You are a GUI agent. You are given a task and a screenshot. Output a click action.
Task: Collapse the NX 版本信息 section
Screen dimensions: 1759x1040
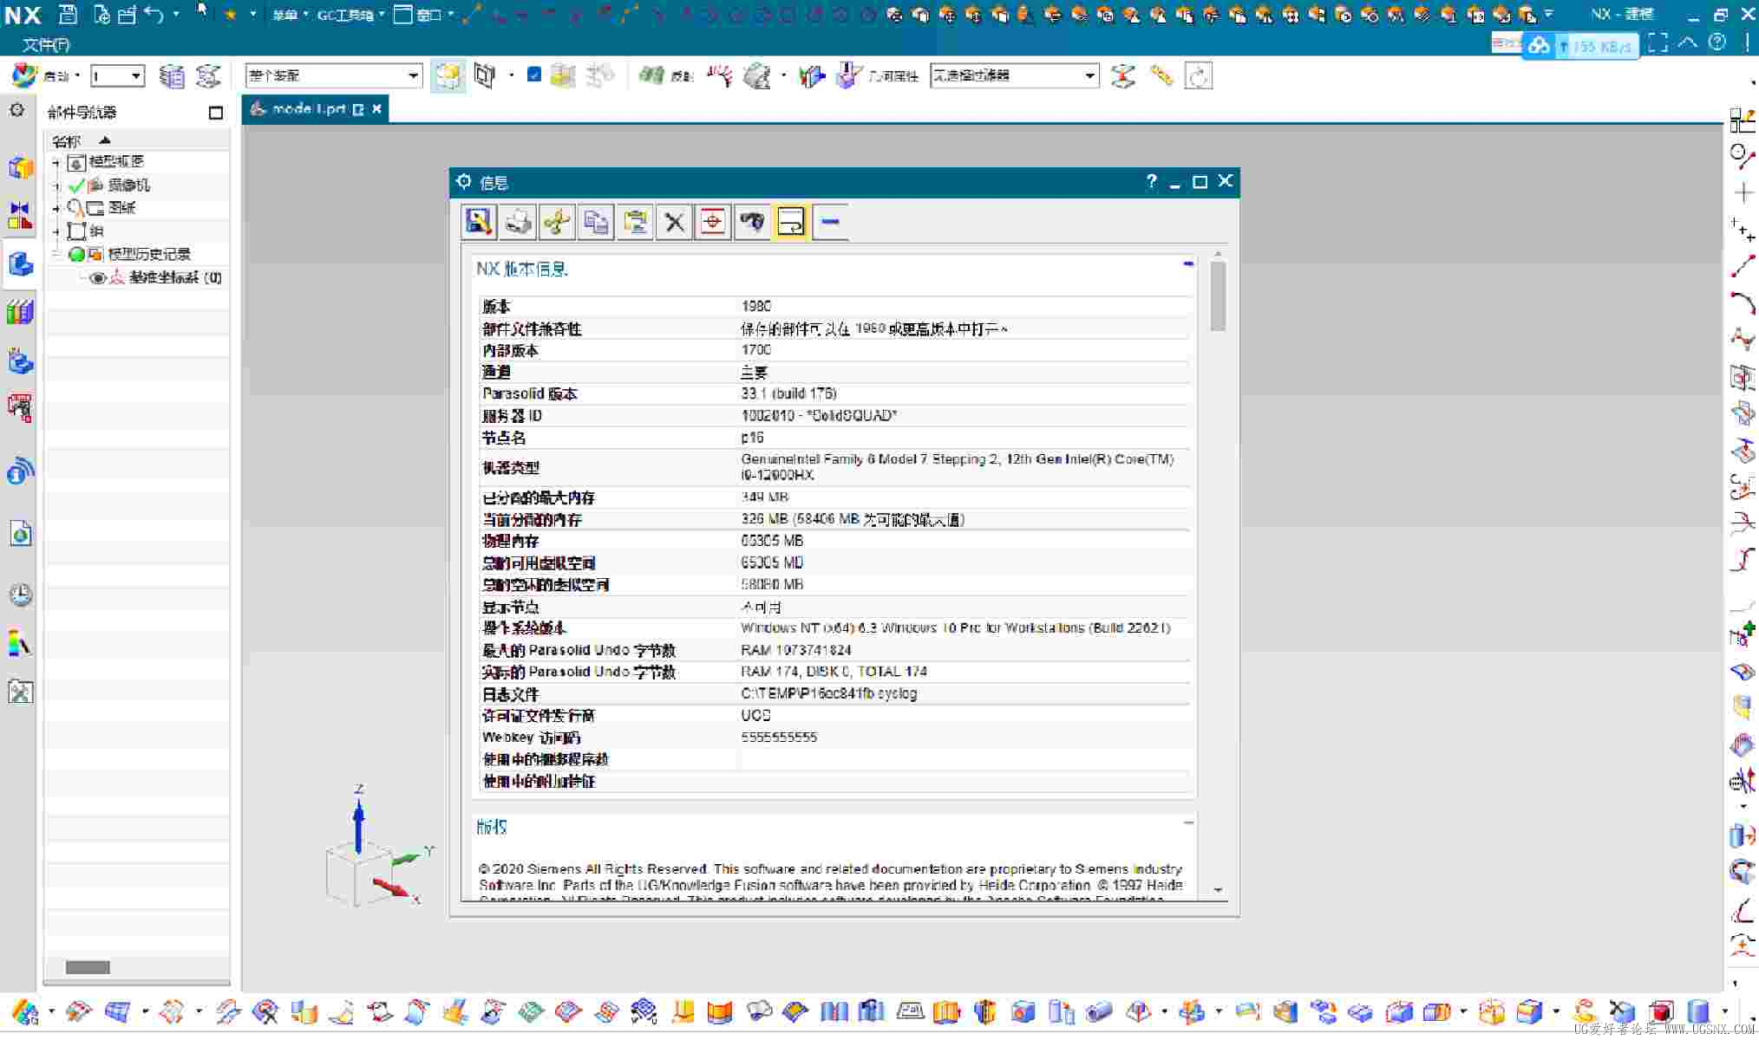(1188, 263)
